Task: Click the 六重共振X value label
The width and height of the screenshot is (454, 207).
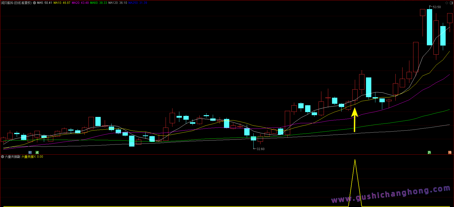Action: (x=32, y=157)
